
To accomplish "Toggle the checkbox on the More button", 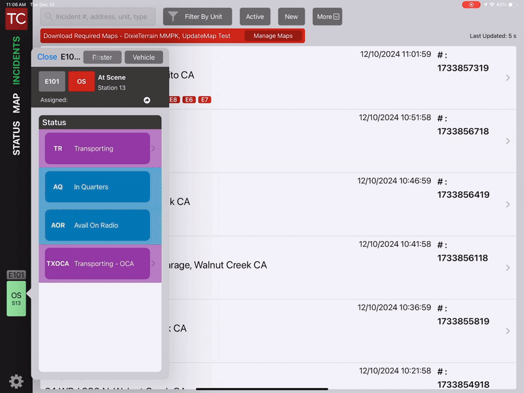I will coord(335,16).
